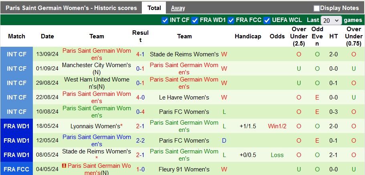Viewport: 365px width, 175px height.
Task: Uncheck the FRA WD1 filter
Action: point(195,20)
